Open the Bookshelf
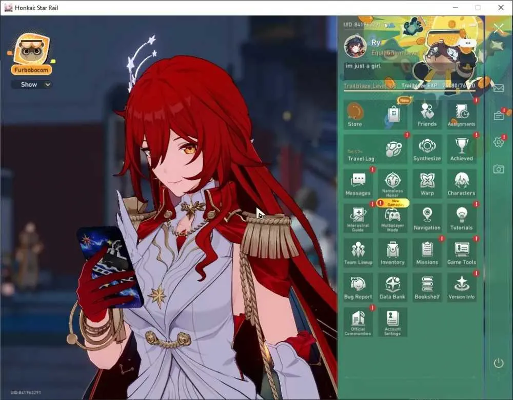Image resolution: width=513 pixels, height=400 pixels. tap(427, 288)
